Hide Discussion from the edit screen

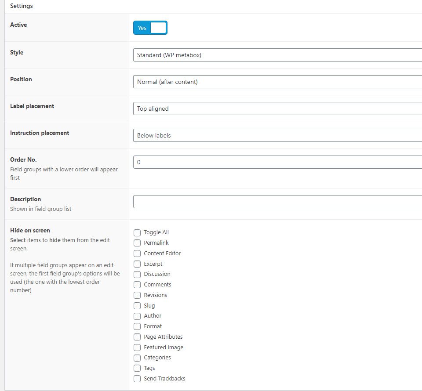pyautogui.click(x=137, y=274)
